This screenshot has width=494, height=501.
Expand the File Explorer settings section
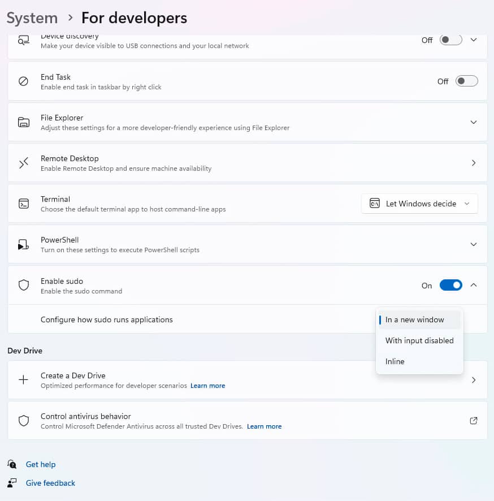[474, 122]
